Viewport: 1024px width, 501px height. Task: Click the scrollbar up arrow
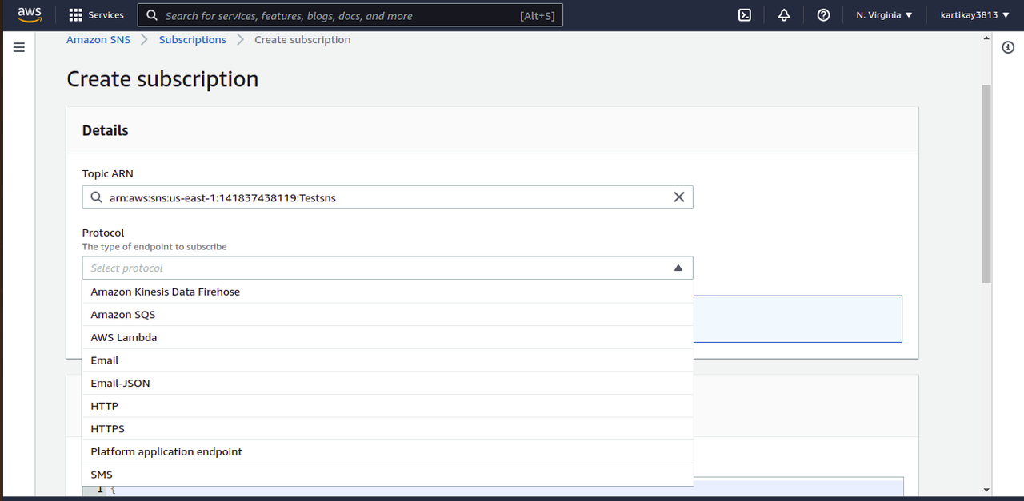pos(986,38)
